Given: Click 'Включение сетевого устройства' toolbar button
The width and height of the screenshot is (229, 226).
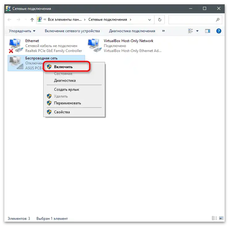Looking at the screenshot, I should [x=72, y=31].
